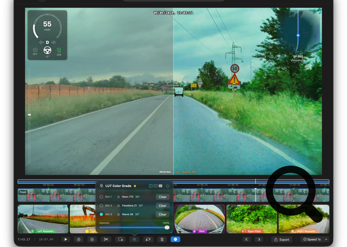Click the vertical zoom slider handle at left edge

[x=30, y=115]
